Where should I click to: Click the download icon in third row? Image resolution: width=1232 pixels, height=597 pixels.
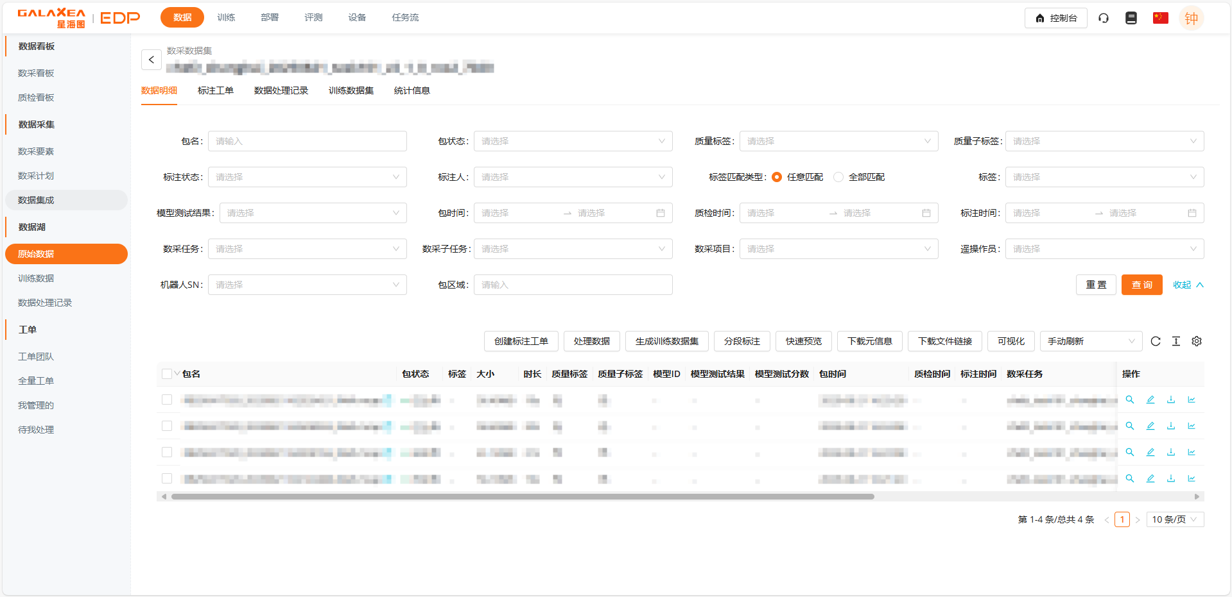click(x=1171, y=452)
